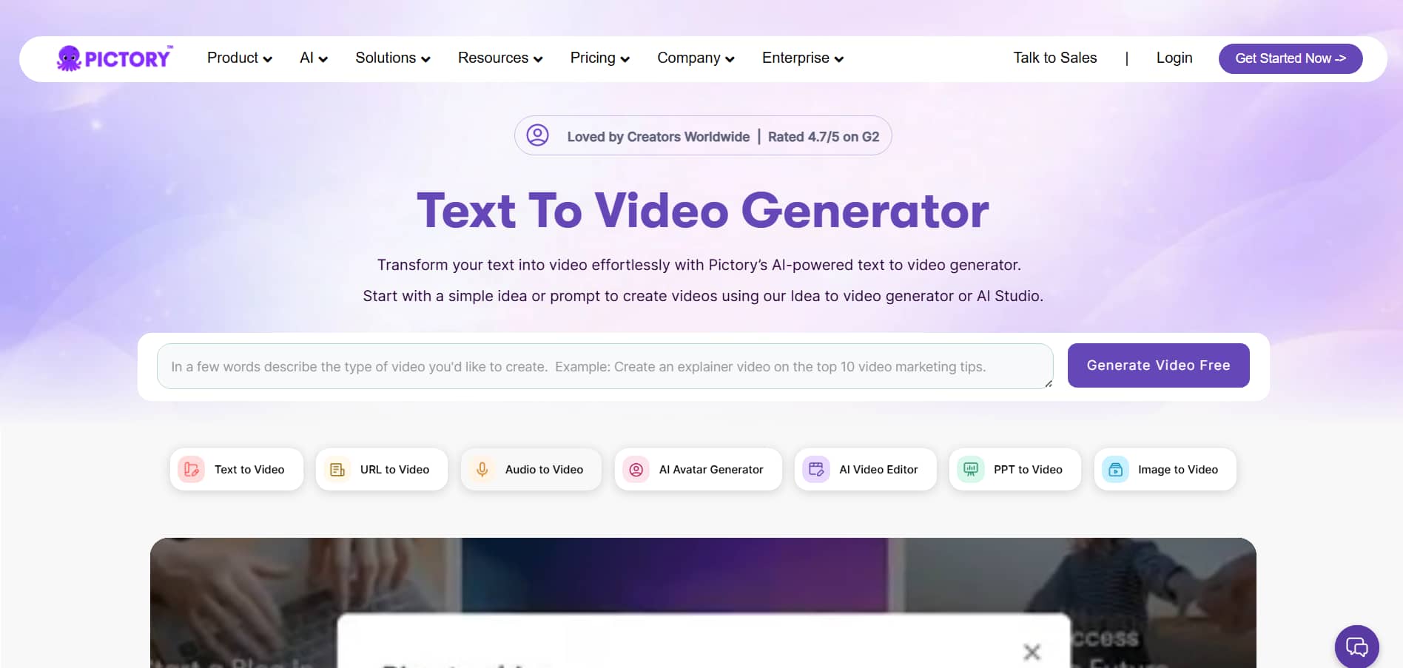Open the Pricing menu

point(593,58)
